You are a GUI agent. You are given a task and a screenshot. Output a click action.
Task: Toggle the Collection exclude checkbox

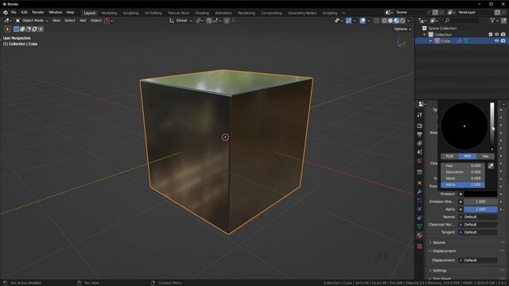pos(491,34)
